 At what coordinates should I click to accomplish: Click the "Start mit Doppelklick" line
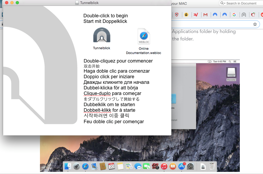tap(105, 21)
